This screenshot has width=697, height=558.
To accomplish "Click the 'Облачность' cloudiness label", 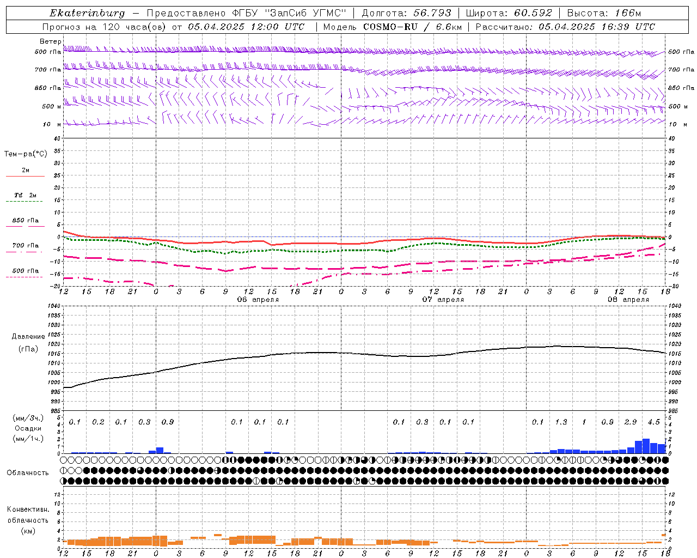I will (28, 473).
